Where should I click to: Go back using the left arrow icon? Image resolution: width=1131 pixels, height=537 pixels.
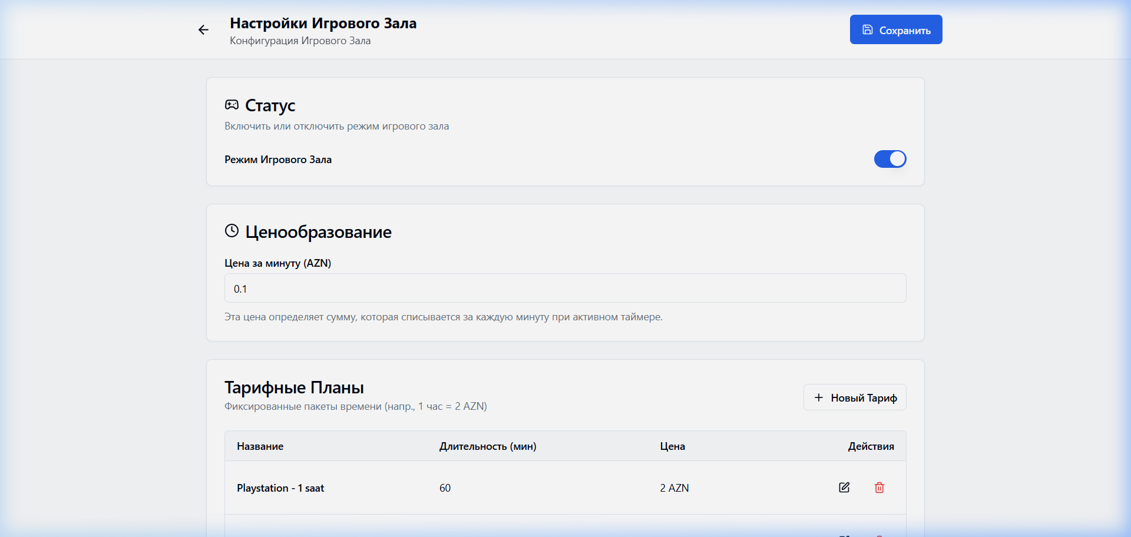point(203,29)
